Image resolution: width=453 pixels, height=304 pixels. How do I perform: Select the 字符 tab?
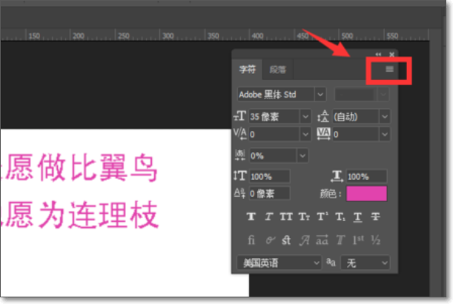[248, 69]
